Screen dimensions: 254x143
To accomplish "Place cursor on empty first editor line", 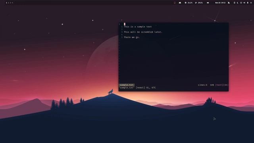I will [125, 24].
